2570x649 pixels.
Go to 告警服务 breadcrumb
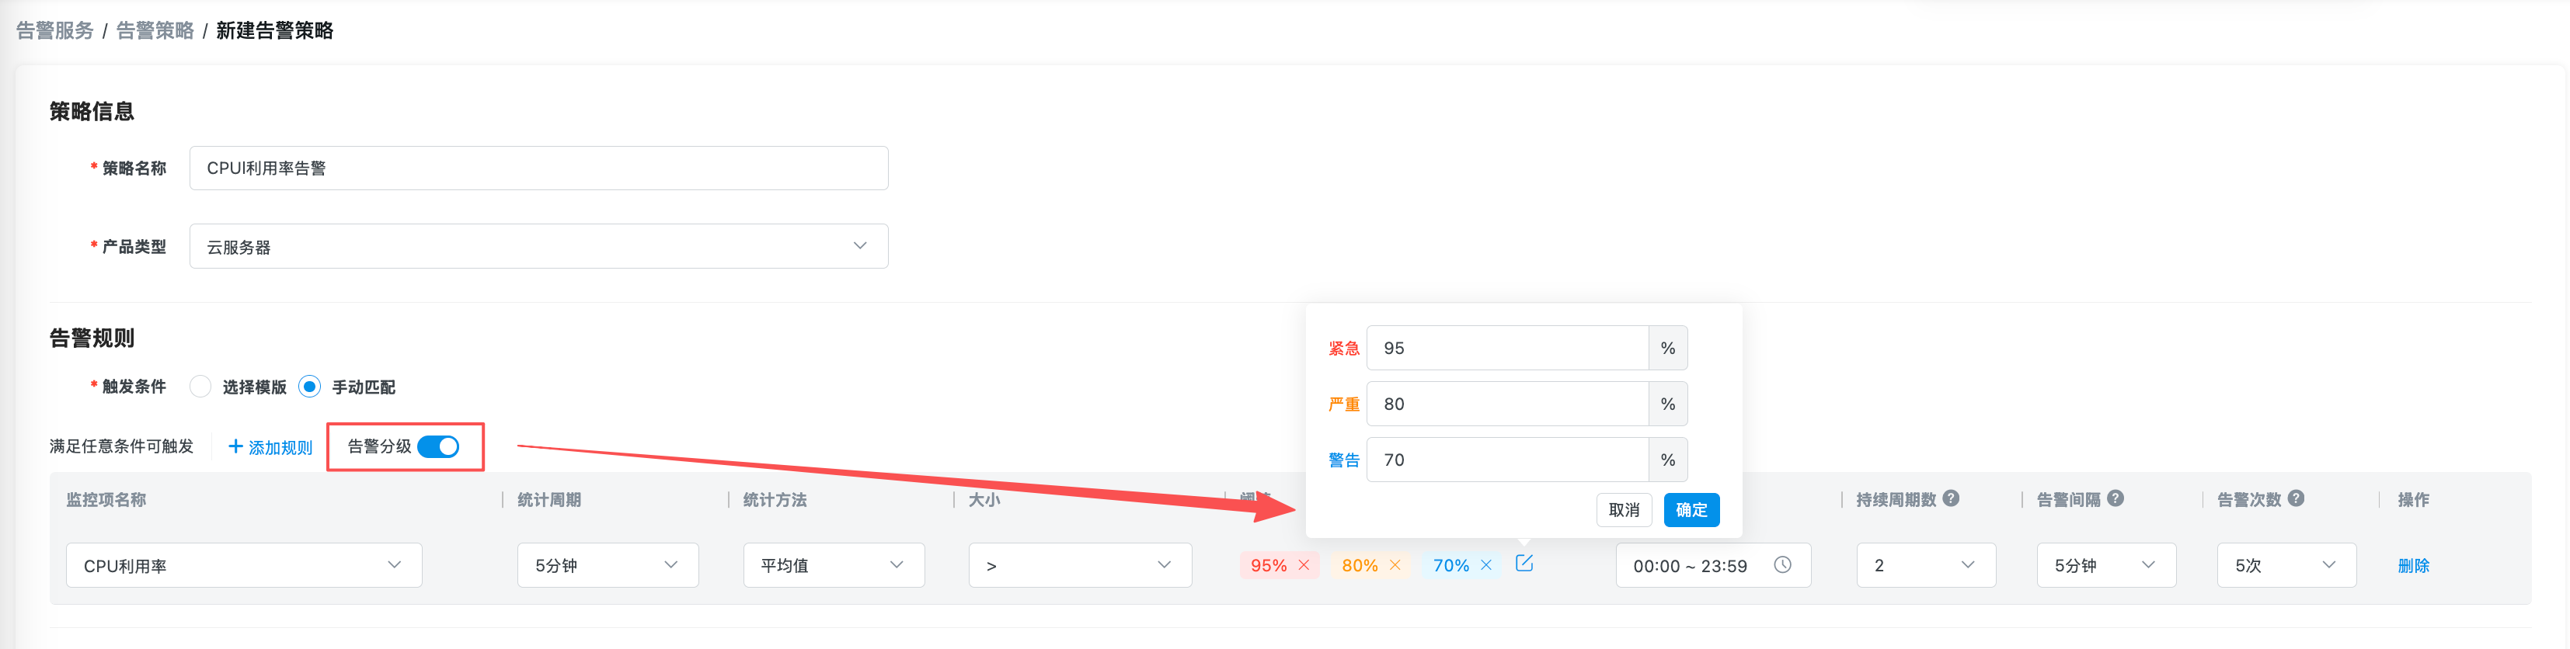tap(55, 31)
